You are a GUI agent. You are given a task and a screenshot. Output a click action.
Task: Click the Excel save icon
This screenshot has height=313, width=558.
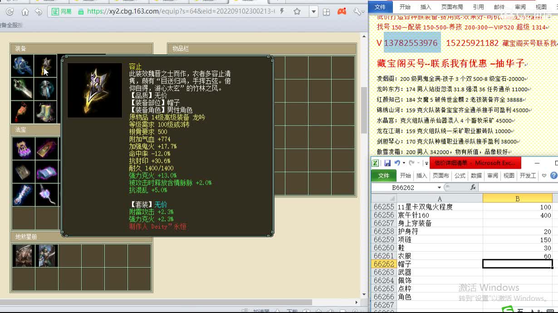click(x=387, y=163)
